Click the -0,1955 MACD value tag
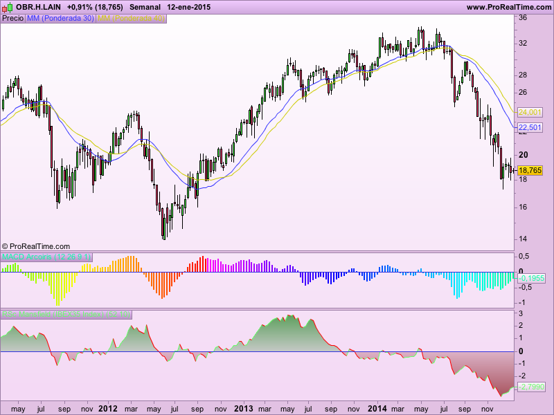 (x=531, y=278)
